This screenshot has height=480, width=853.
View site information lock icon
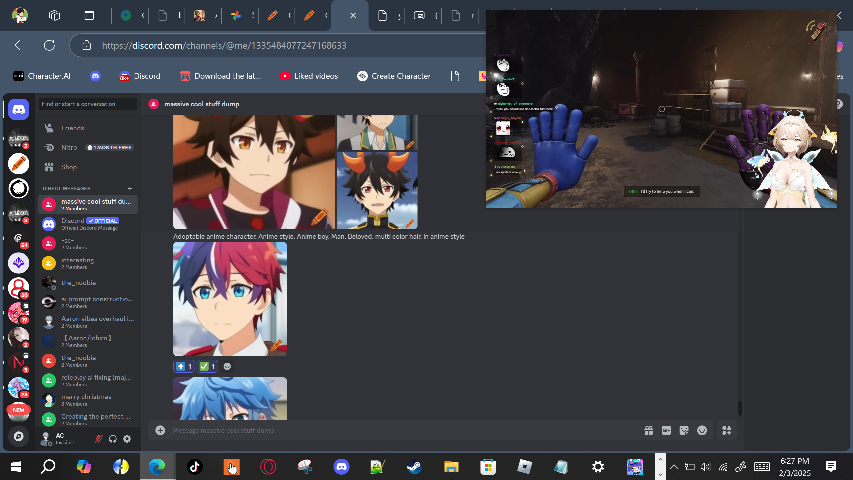87,45
